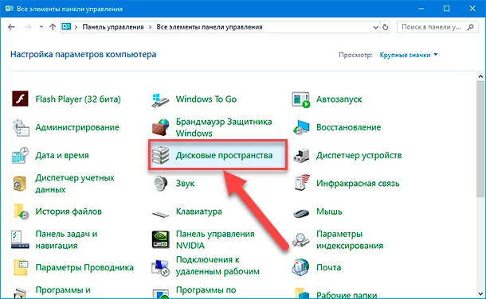Open the recent locations chevron
Image resolution: width=486 pixels, height=299 pixels.
[x=41, y=27]
